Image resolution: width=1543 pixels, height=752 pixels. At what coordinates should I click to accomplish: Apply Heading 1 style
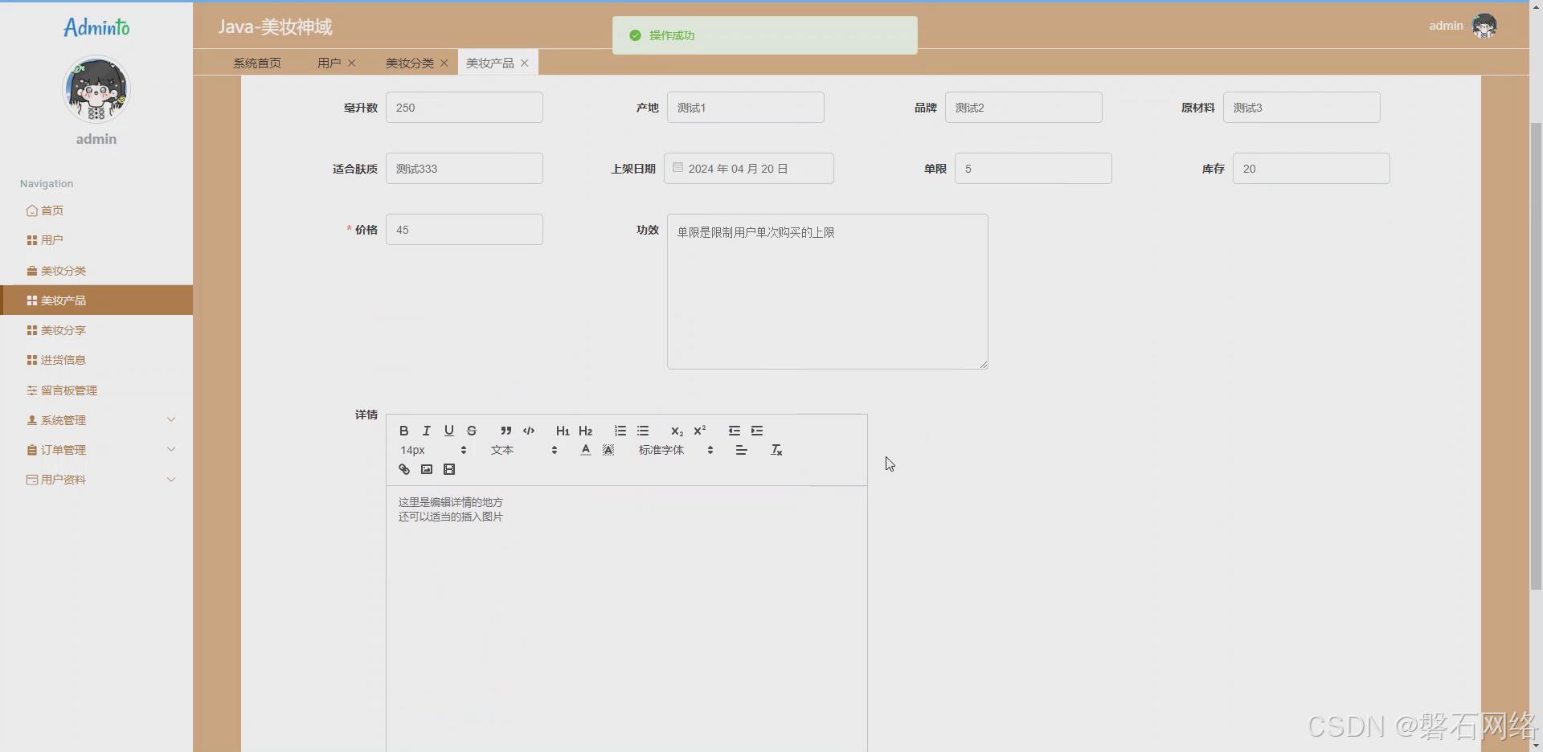pos(563,431)
